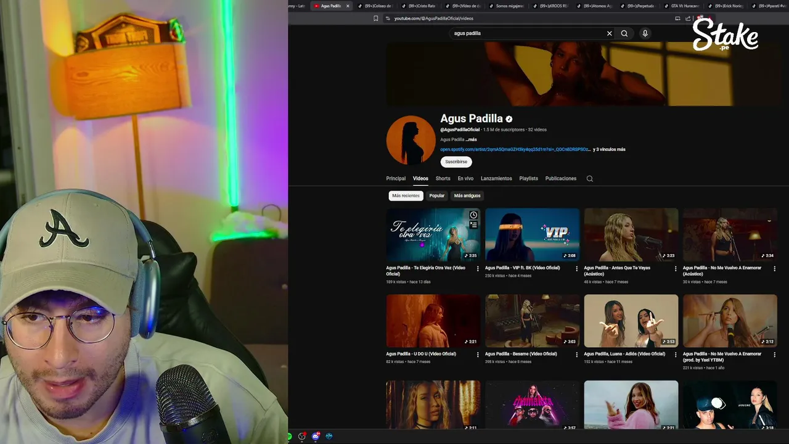Play the VIP ft. BK thumbnail
The width and height of the screenshot is (789, 444).
pos(532,234)
